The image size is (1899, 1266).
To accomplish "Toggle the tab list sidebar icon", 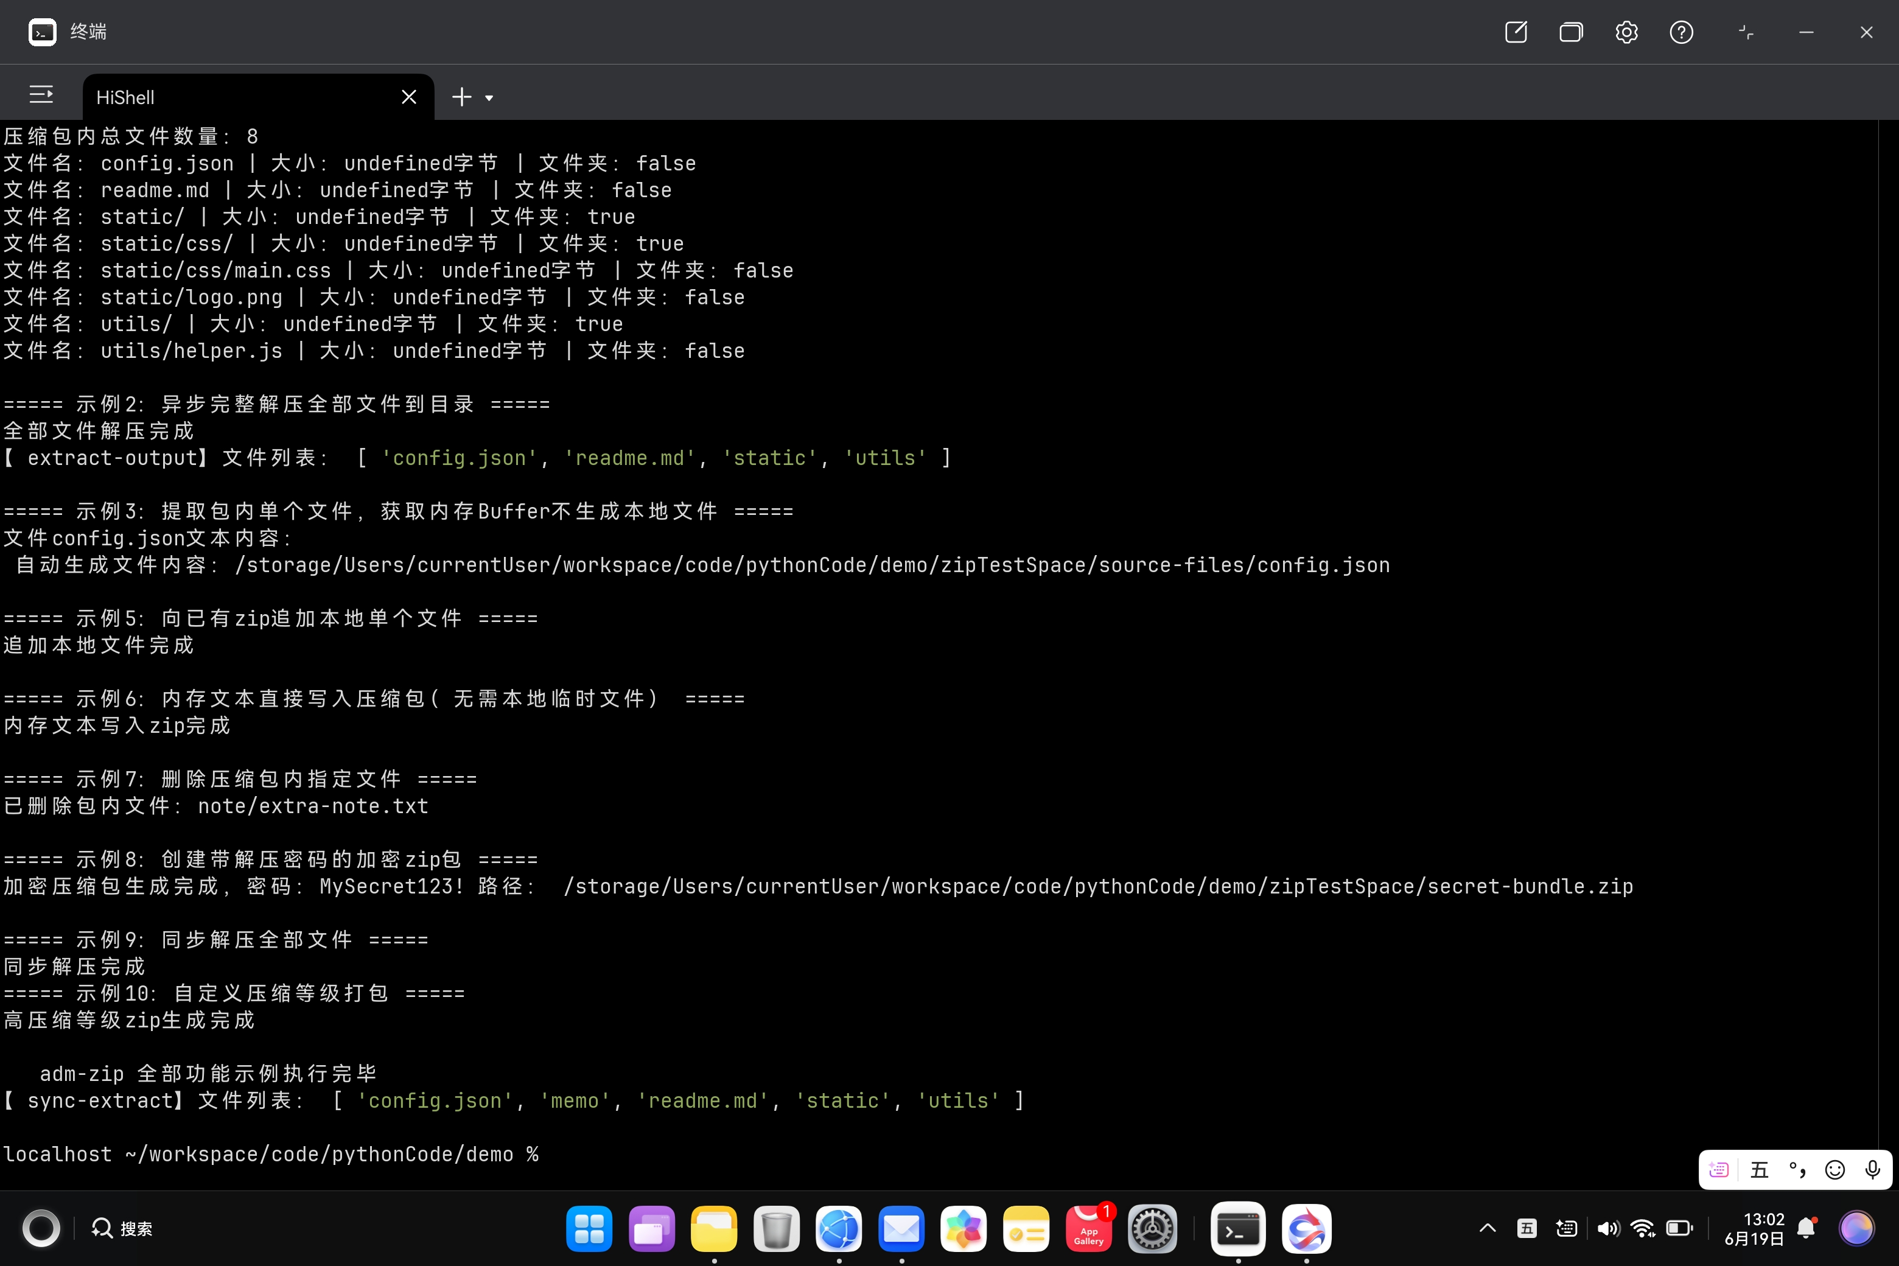I will [41, 96].
